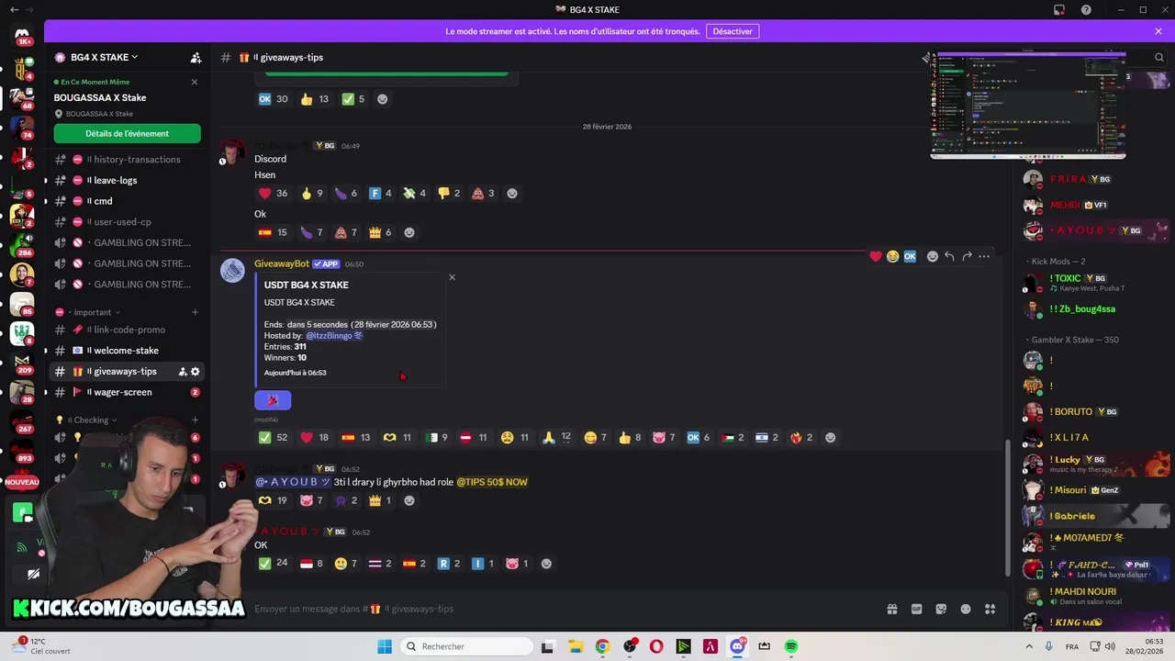The image size is (1175, 661).
Task: Open the emoji picker in message bar
Action: coord(966,609)
